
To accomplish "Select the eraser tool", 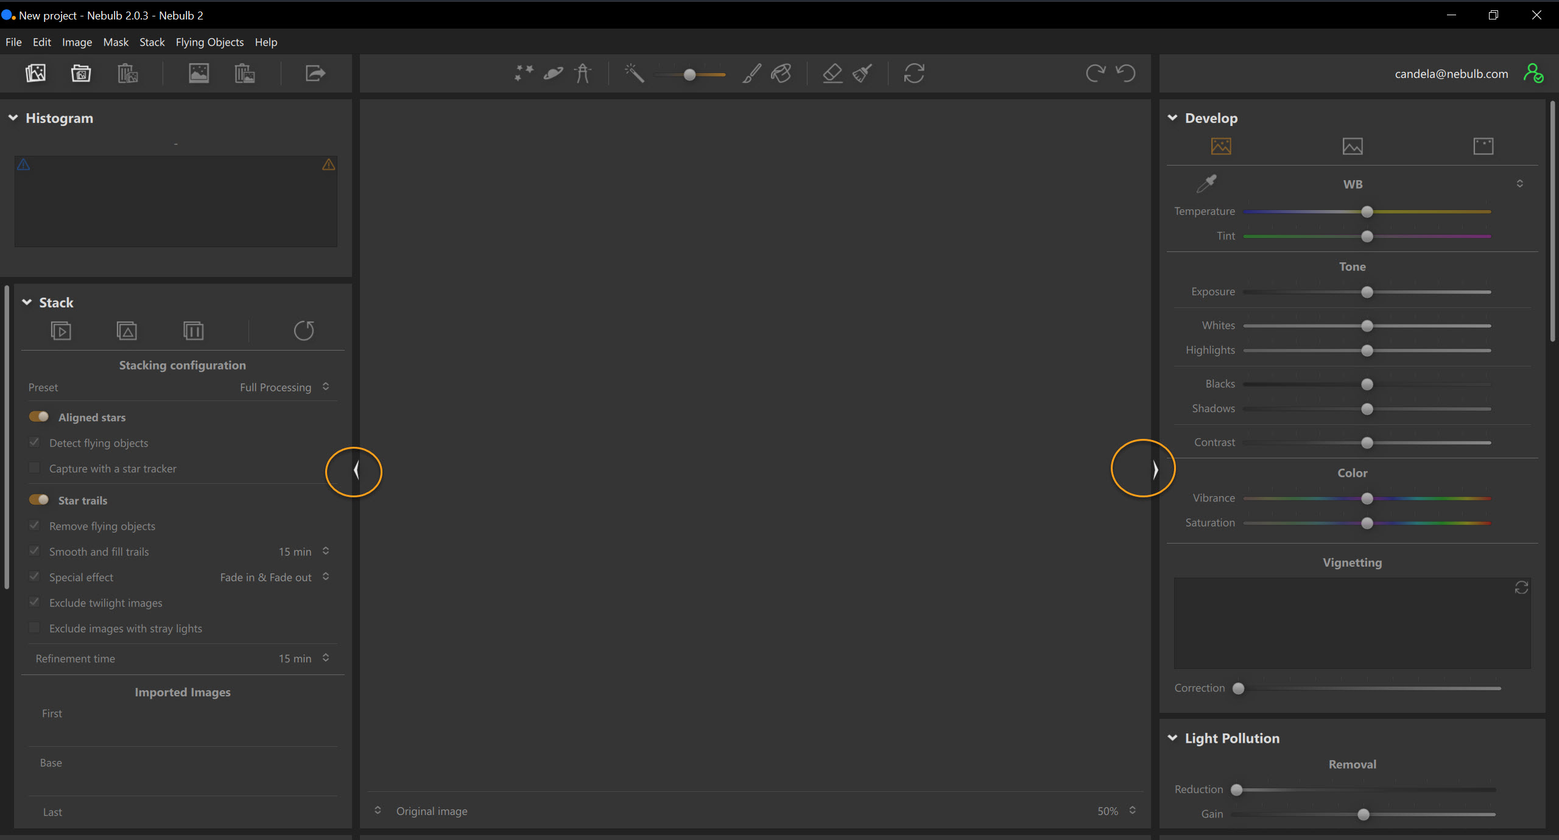I will click(832, 74).
